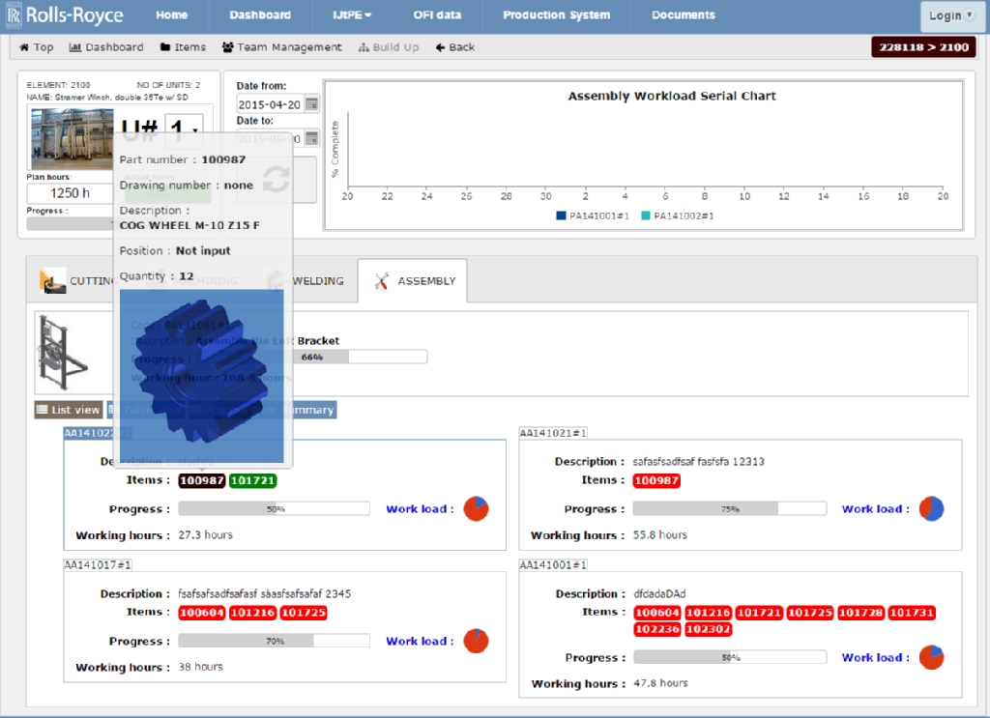Click Work load link in AA141021#1 card
Viewport: 990px width, 718px height.
point(876,508)
